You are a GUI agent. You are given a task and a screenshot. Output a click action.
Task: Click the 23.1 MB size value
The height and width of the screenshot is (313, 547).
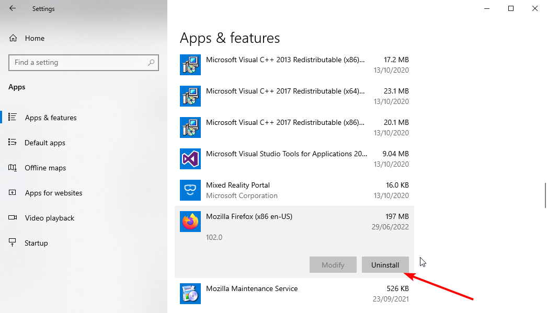pos(396,91)
